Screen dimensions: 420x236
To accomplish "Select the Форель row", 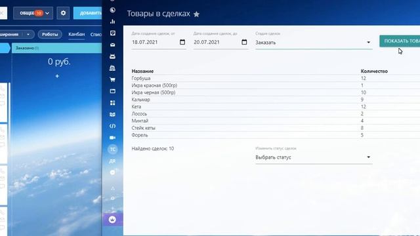I will point(276,135).
